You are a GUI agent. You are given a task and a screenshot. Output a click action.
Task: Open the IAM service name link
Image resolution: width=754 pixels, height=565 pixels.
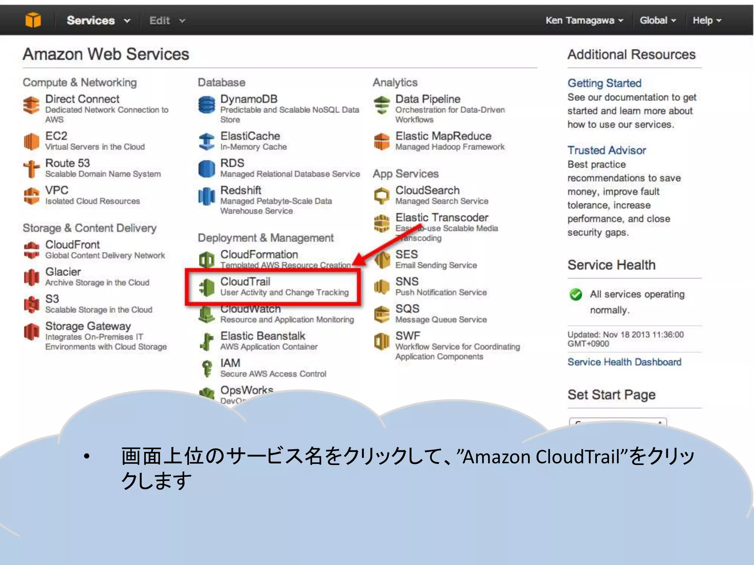point(230,363)
